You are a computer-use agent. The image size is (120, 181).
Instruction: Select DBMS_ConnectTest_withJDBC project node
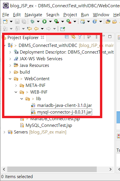48,45
